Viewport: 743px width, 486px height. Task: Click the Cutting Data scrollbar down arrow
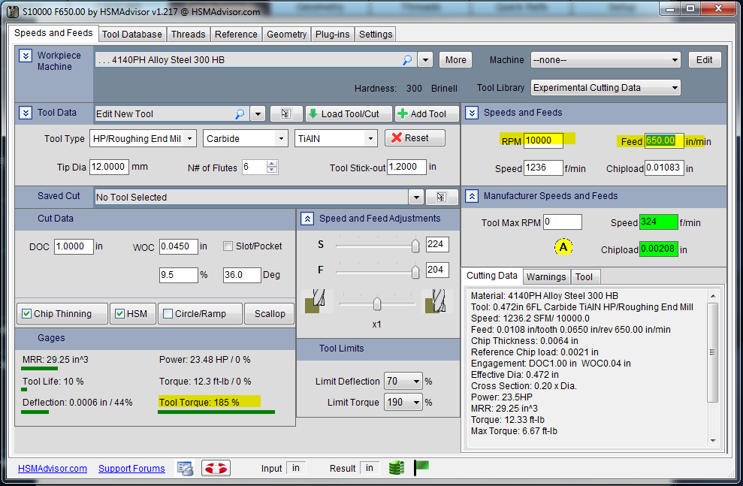point(713,440)
